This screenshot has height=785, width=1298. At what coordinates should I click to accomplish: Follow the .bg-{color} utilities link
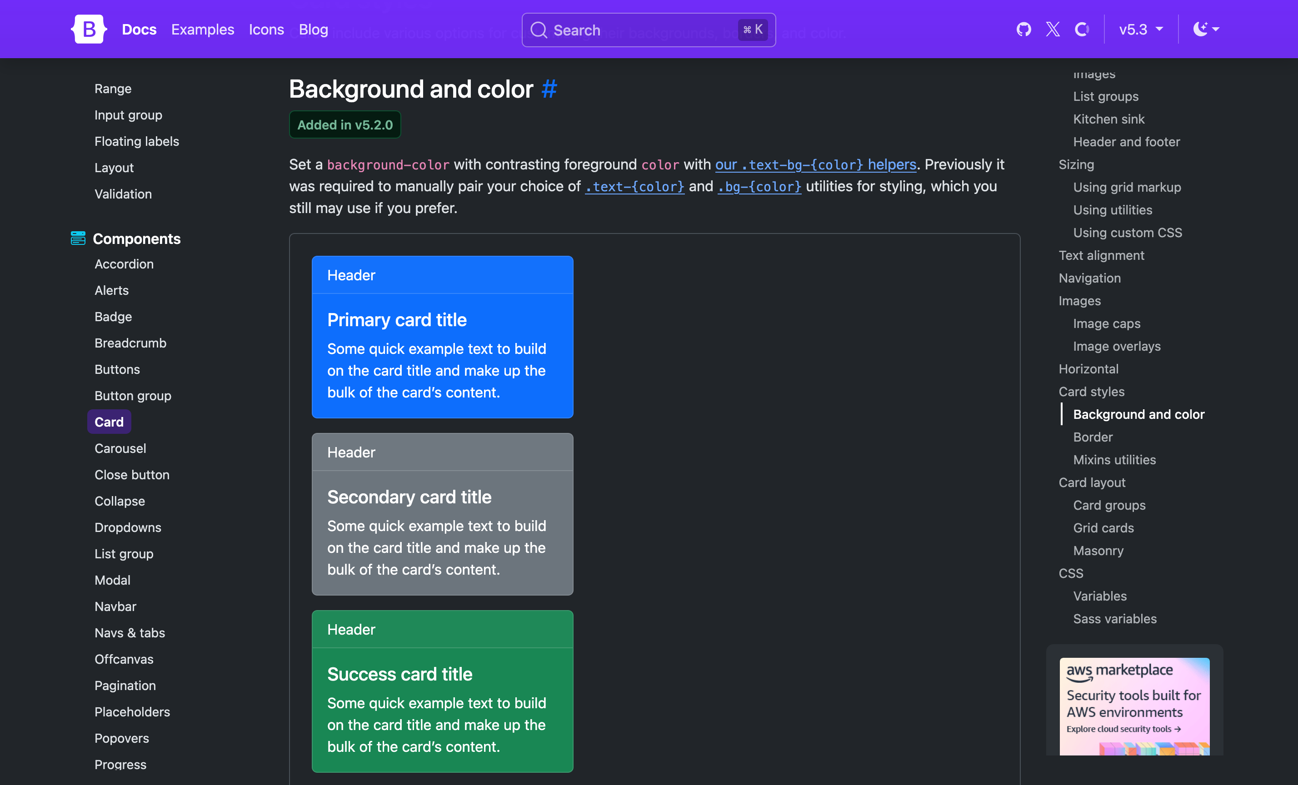(759, 186)
